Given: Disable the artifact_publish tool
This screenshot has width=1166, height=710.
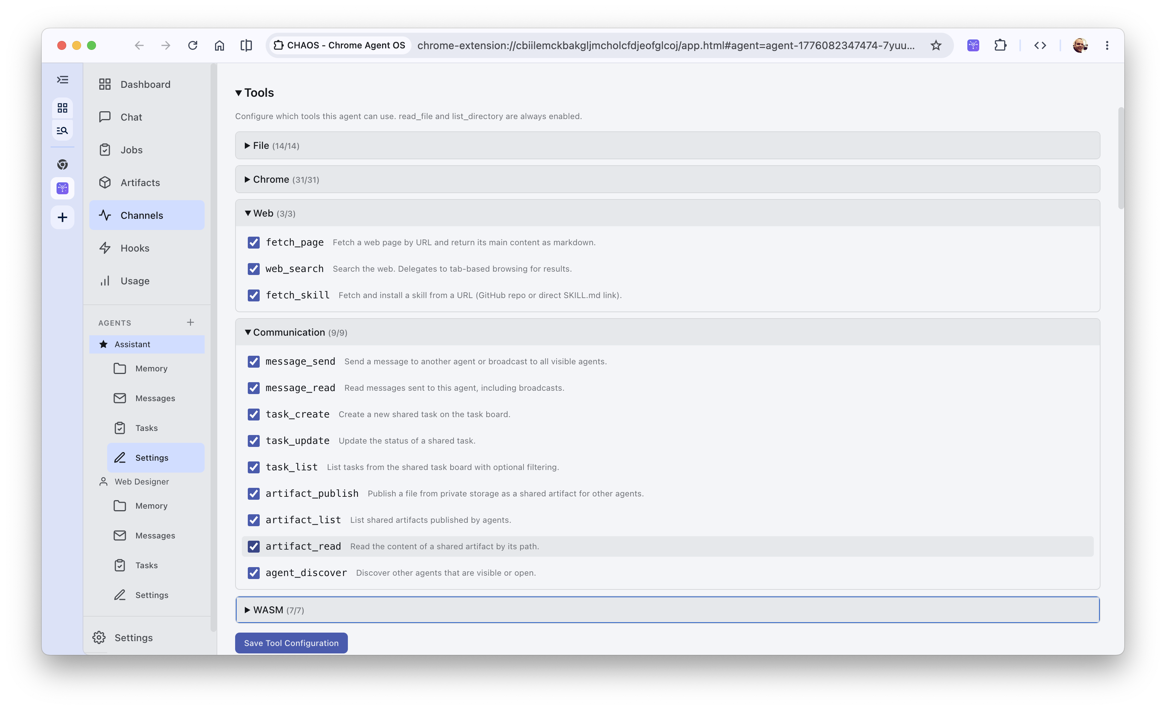Looking at the screenshot, I should point(254,494).
